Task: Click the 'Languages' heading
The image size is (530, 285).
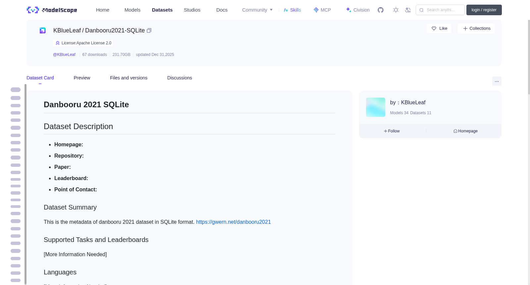Action: point(60,272)
